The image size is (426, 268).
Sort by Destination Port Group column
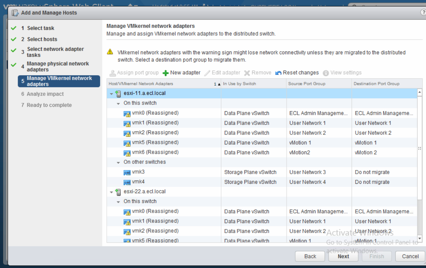[387, 84]
